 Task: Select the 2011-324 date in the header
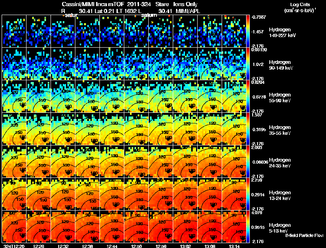(139, 4)
